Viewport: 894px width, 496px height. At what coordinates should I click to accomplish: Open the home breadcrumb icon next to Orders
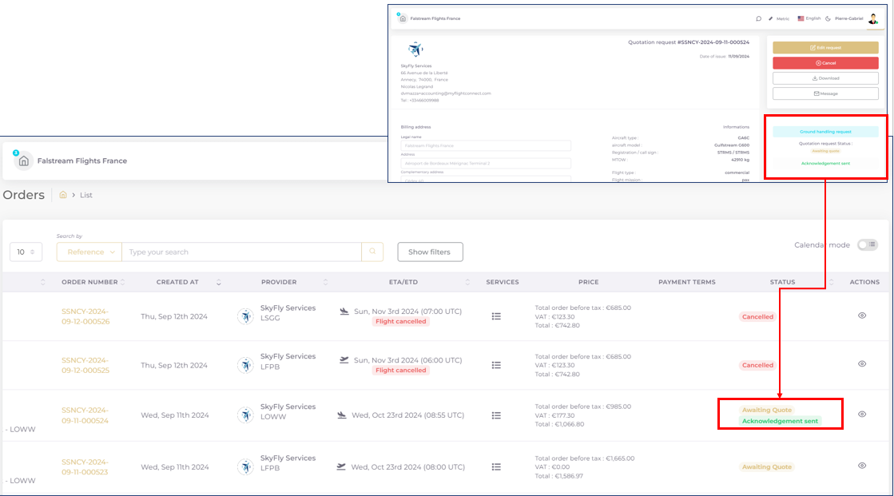click(x=63, y=195)
